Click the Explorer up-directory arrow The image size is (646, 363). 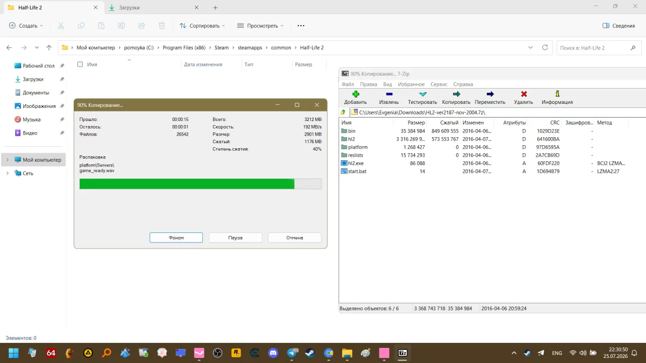click(x=49, y=47)
